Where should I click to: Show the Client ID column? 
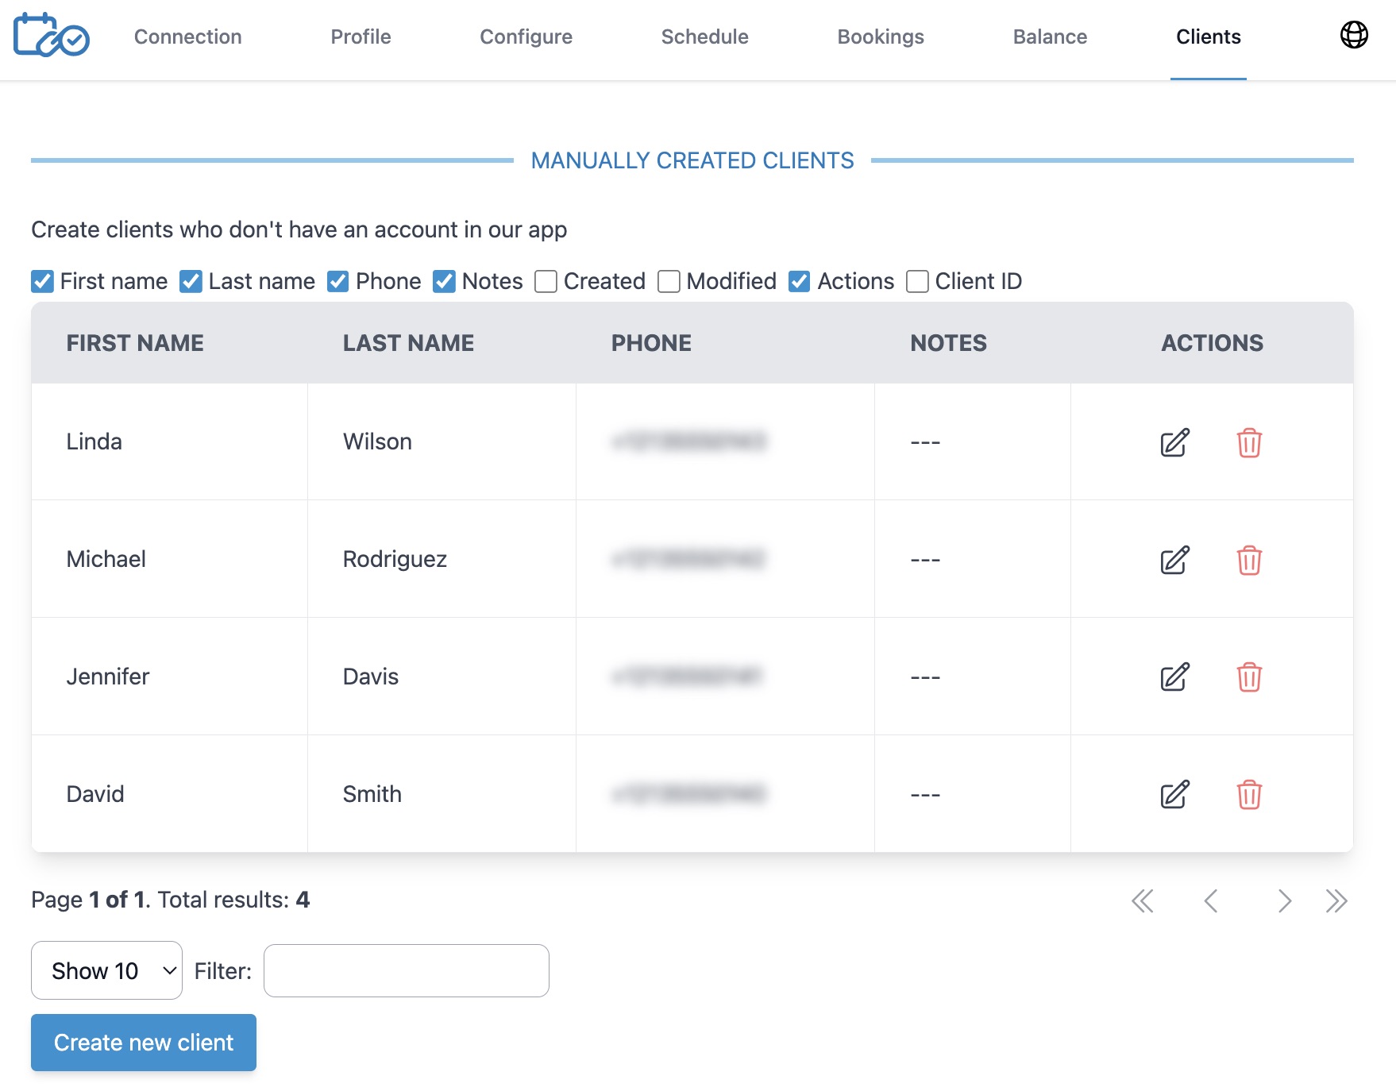[x=917, y=281]
